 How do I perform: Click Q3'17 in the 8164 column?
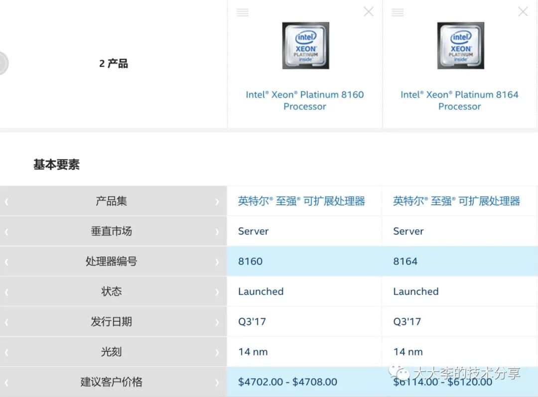point(407,321)
